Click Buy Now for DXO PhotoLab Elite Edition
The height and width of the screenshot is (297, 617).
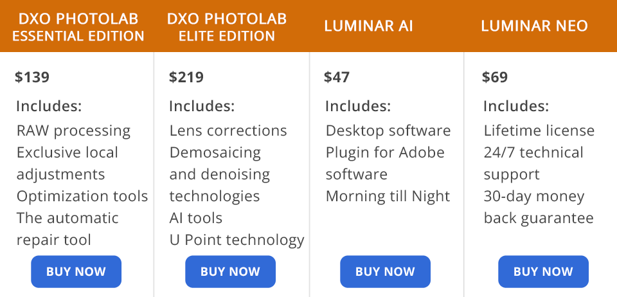click(230, 271)
